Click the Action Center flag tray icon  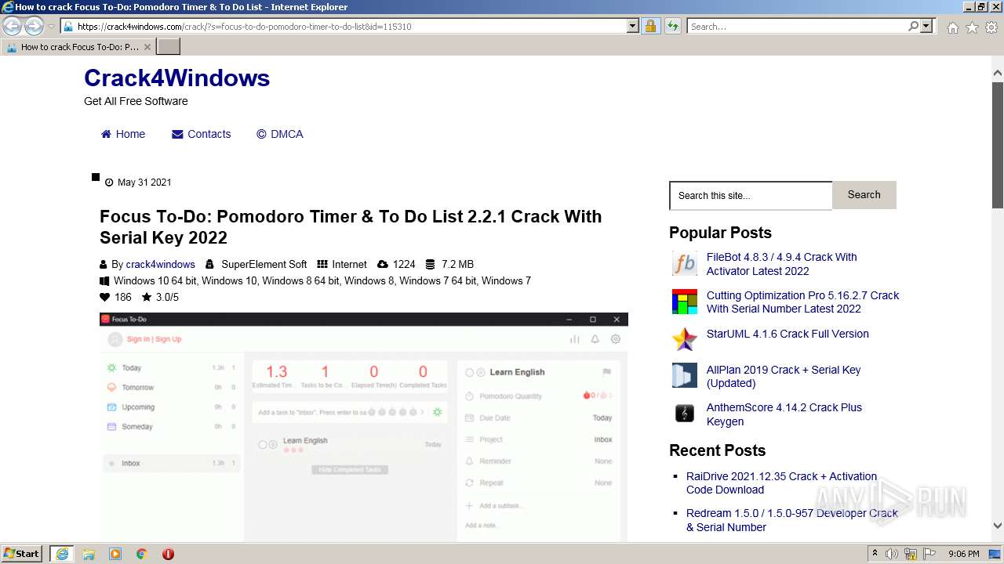tap(929, 554)
